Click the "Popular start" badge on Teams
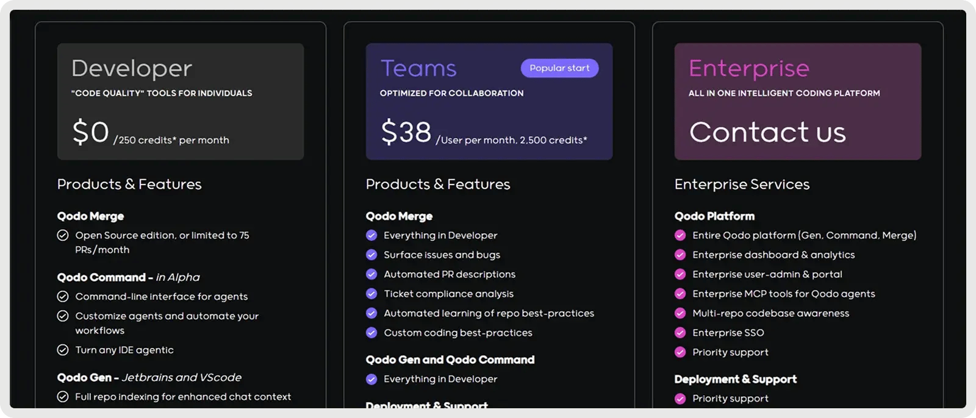The image size is (976, 418). coord(559,68)
